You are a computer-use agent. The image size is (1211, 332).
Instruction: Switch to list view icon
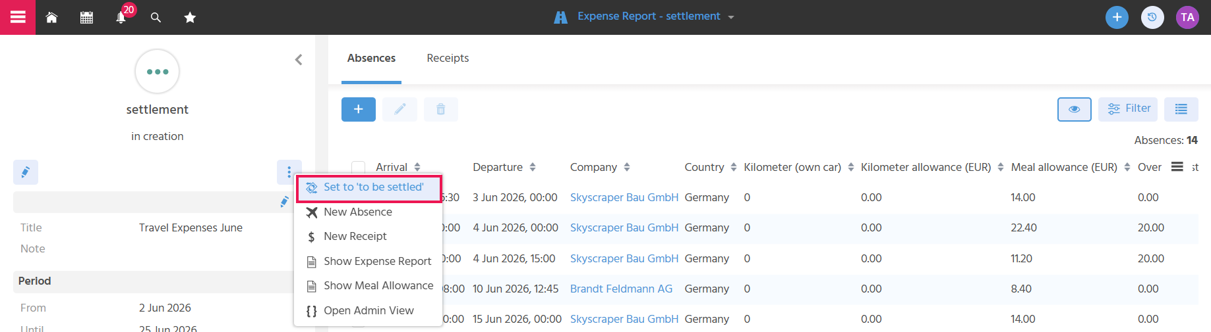1181,109
